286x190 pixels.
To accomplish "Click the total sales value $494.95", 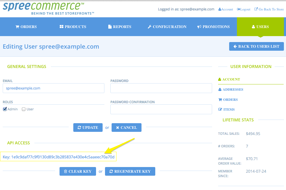I will (x=253, y=134).
